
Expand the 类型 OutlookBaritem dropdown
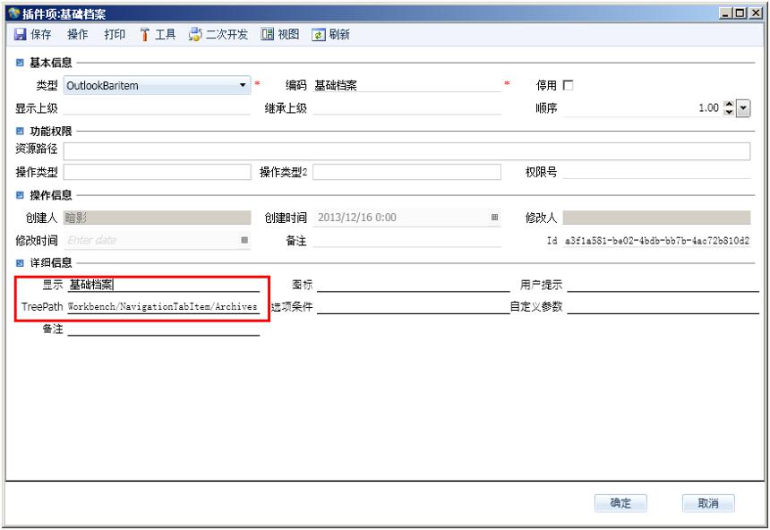243,85
